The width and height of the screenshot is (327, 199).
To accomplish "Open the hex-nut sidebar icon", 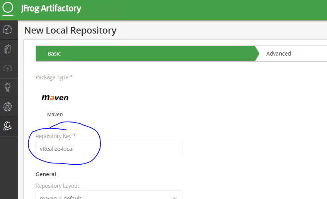I will 7,107.
